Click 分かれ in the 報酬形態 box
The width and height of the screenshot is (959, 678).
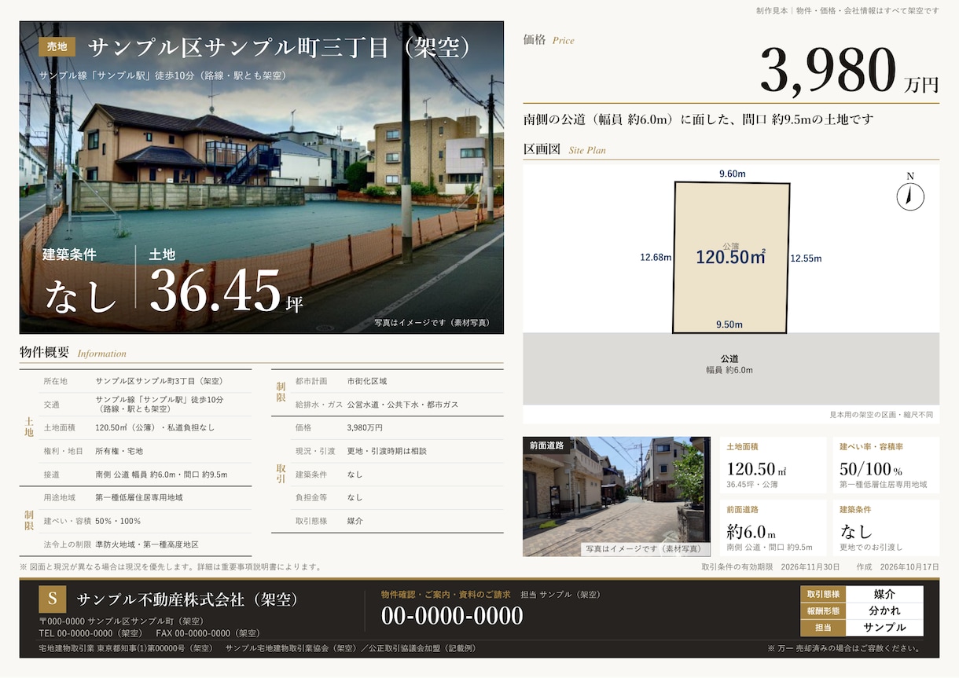click(884, 610)
